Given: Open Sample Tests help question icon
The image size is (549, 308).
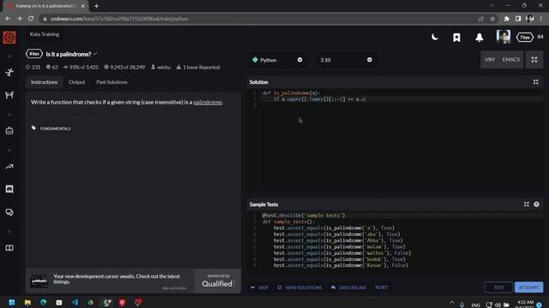Looking at the screenshot, I should (x=536, y=204).
